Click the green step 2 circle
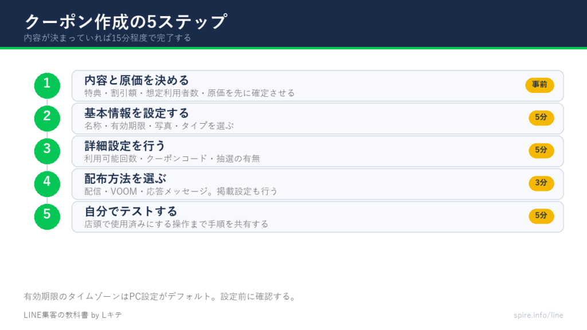 coord(47,119)
